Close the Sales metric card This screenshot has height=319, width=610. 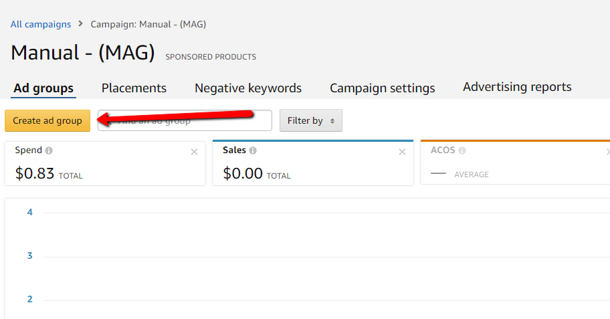(x=402, y=152)
